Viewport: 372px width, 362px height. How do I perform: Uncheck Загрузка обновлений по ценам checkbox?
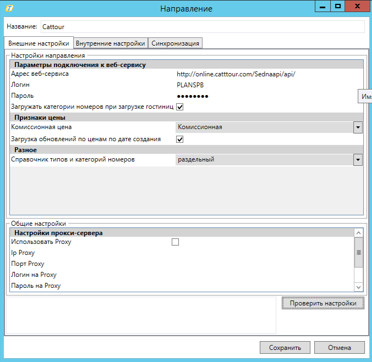(x=180, y=140)
